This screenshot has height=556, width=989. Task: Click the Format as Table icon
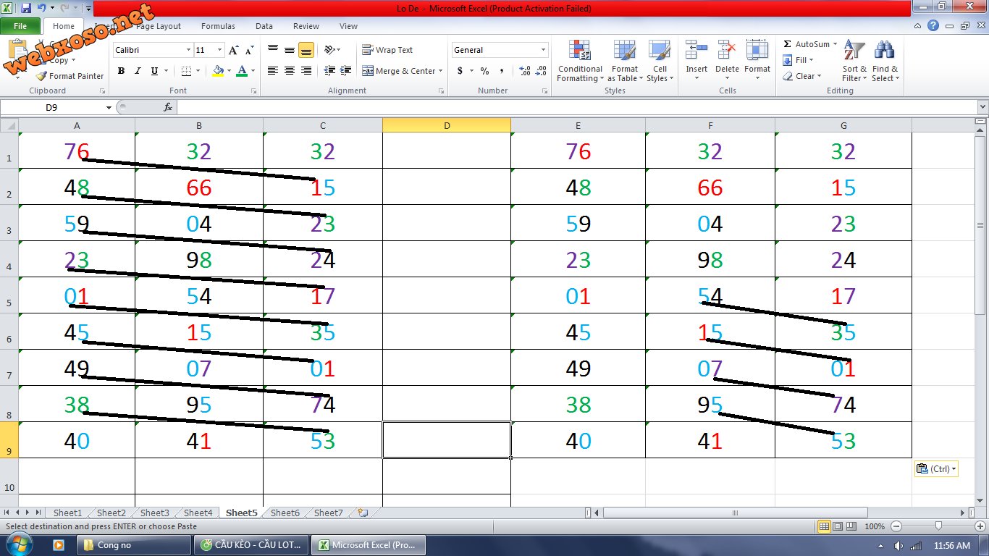[x=624, y=62]
